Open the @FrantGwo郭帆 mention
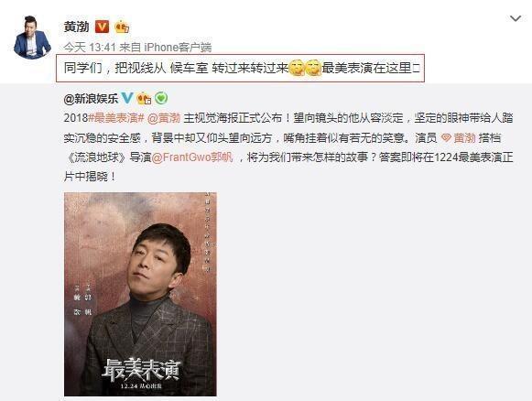532x401 pixels. tap(192, 157)
